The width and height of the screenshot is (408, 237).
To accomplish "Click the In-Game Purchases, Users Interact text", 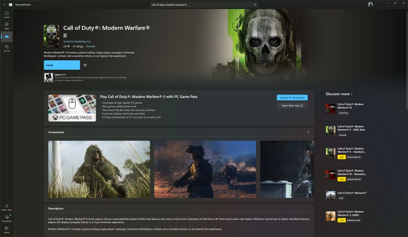I will click(69, 80).
